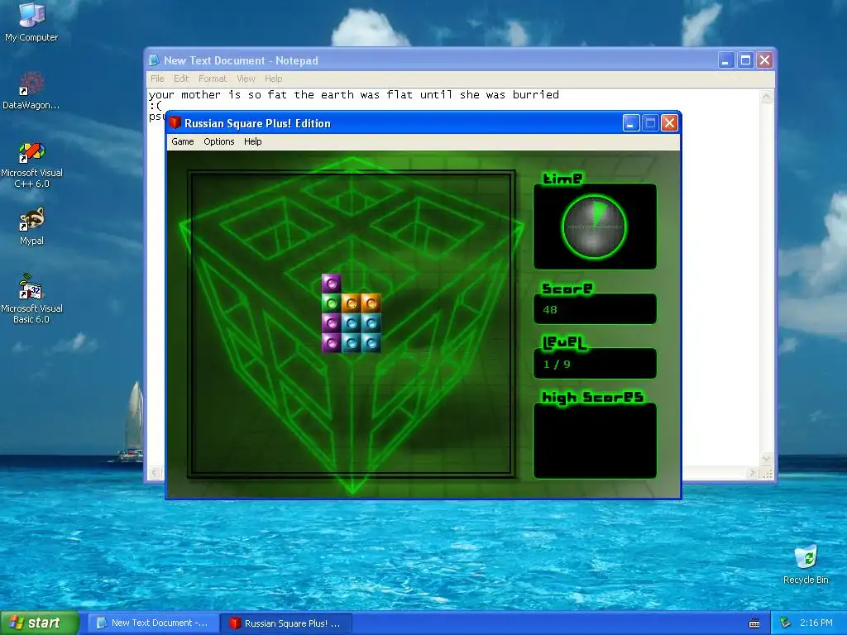Click the score value 48
This screenshot has height=635, width=847.
(x=550, y=310)
